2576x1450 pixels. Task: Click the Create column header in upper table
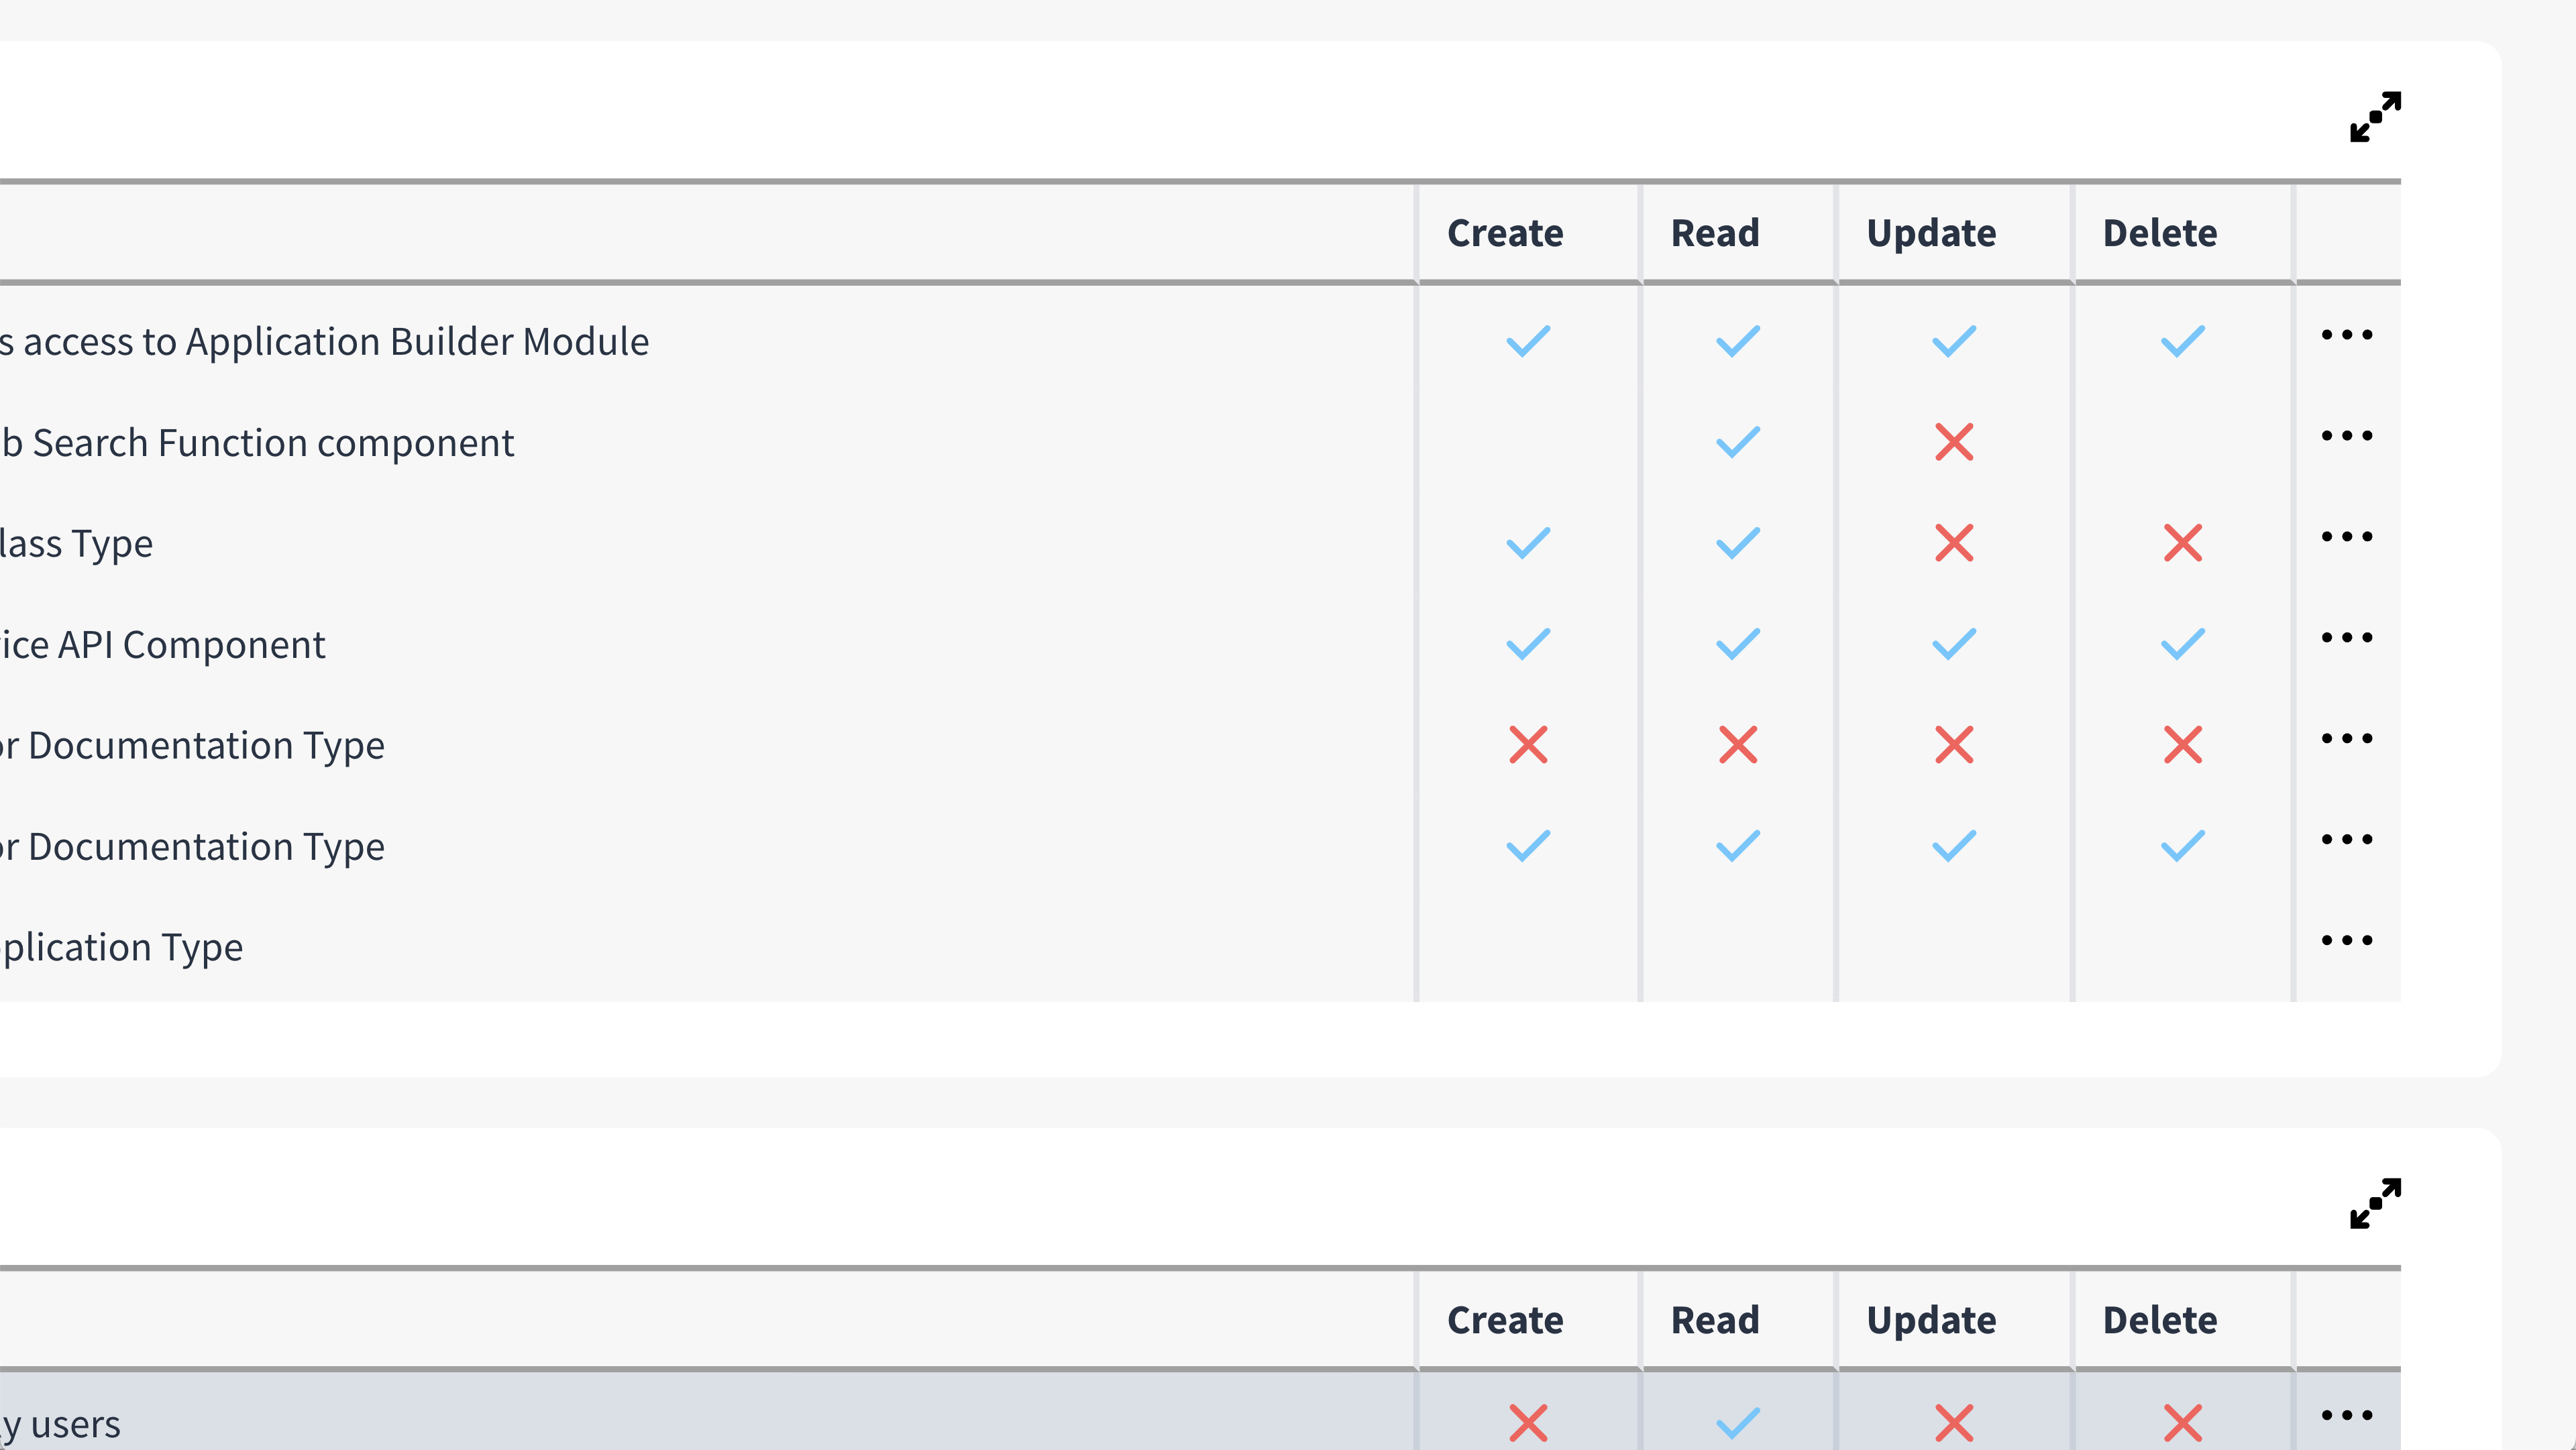(1505, 233)
